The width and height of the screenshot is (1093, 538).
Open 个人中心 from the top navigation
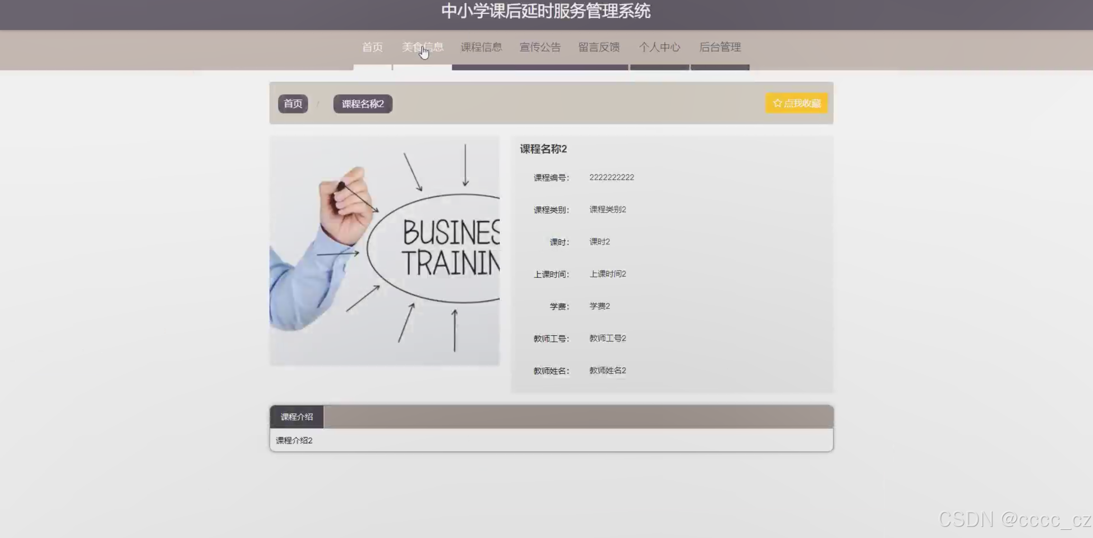tap(659, 47)
